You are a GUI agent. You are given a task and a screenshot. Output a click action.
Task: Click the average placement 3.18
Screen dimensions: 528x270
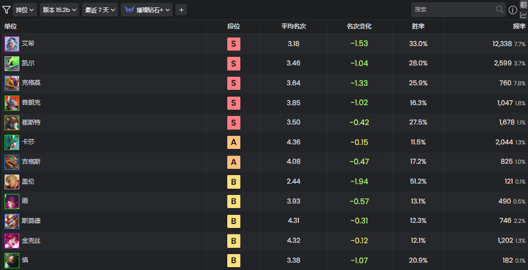click(294, 44)
